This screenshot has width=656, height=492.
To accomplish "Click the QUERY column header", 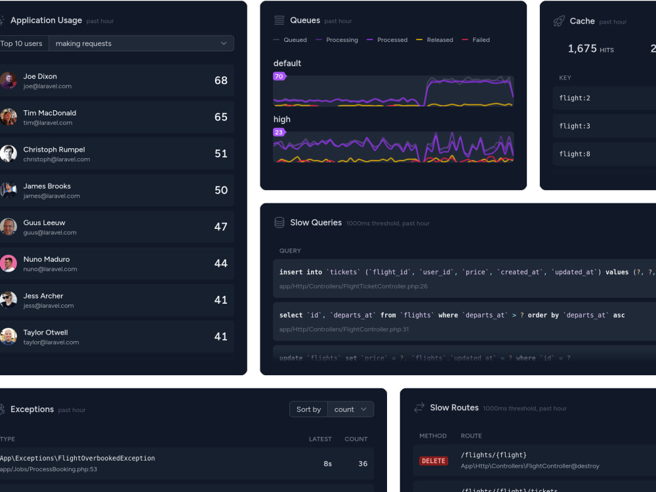I will click(x=290, y=251).
